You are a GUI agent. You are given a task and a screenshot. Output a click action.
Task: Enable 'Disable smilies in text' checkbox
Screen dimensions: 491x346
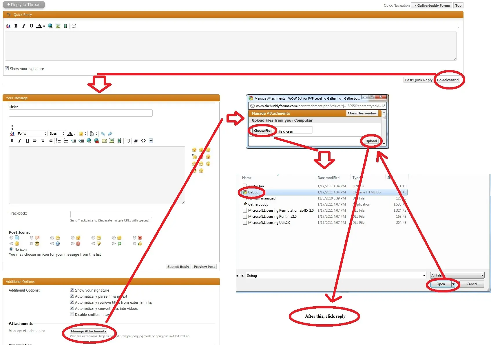[x=72, y=314]
